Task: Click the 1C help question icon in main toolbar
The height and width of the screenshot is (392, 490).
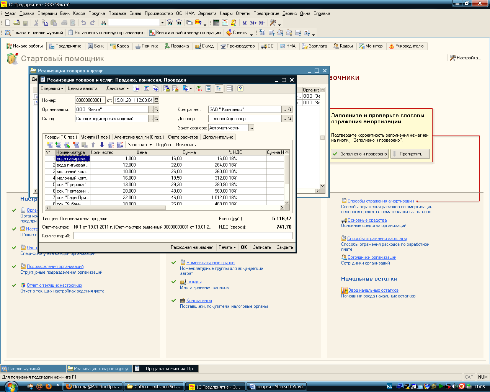Action: coord(198,23)
